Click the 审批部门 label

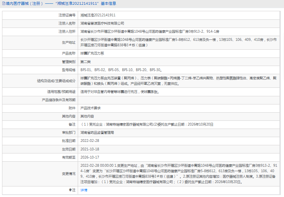click(69, 132)
